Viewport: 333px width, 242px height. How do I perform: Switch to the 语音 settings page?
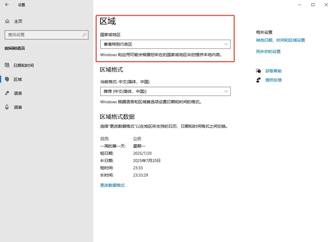click(18, 107)
